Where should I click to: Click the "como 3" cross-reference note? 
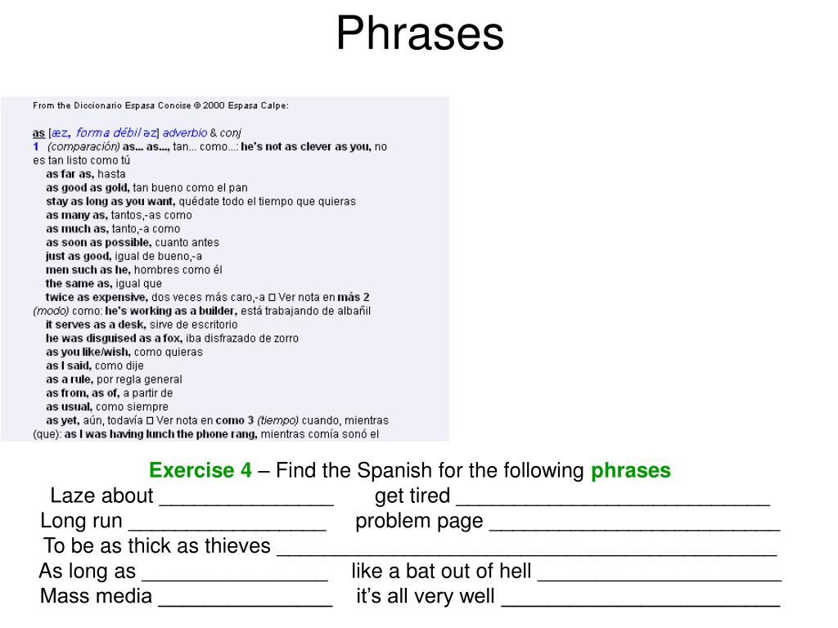click(236, 420)
